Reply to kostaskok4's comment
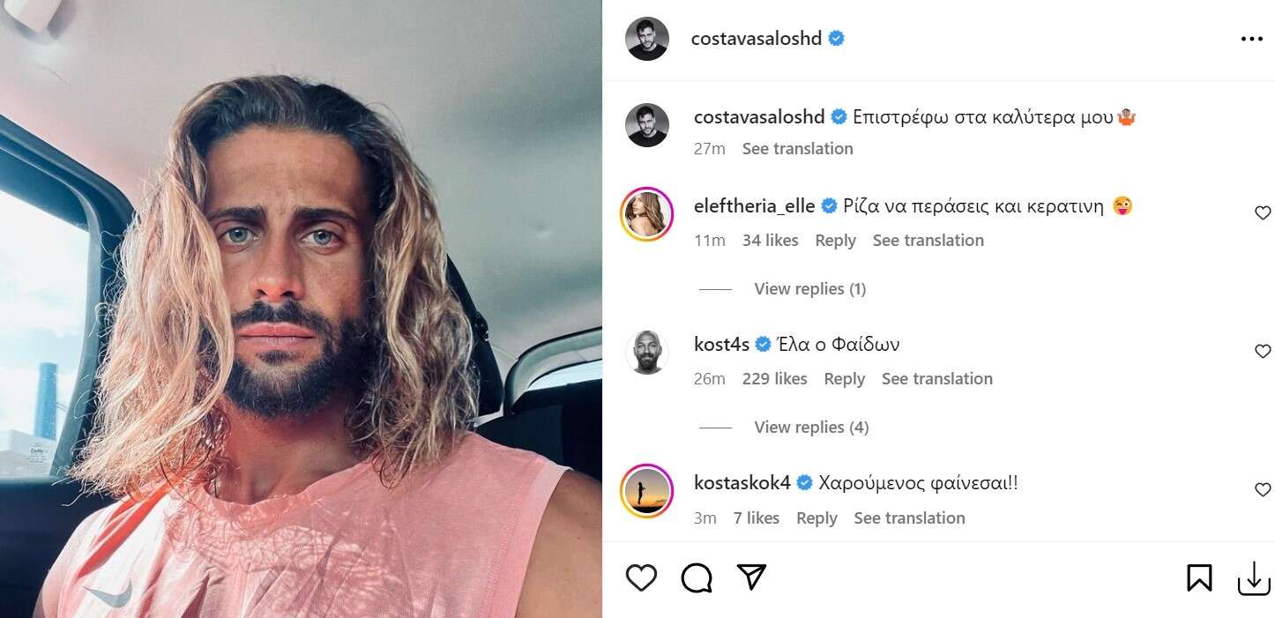The height and width of the screenshot is (618, 1275). click(x=816, y=518)
